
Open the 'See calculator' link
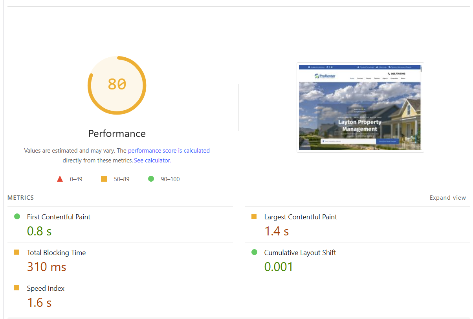[x=152, y=160]
